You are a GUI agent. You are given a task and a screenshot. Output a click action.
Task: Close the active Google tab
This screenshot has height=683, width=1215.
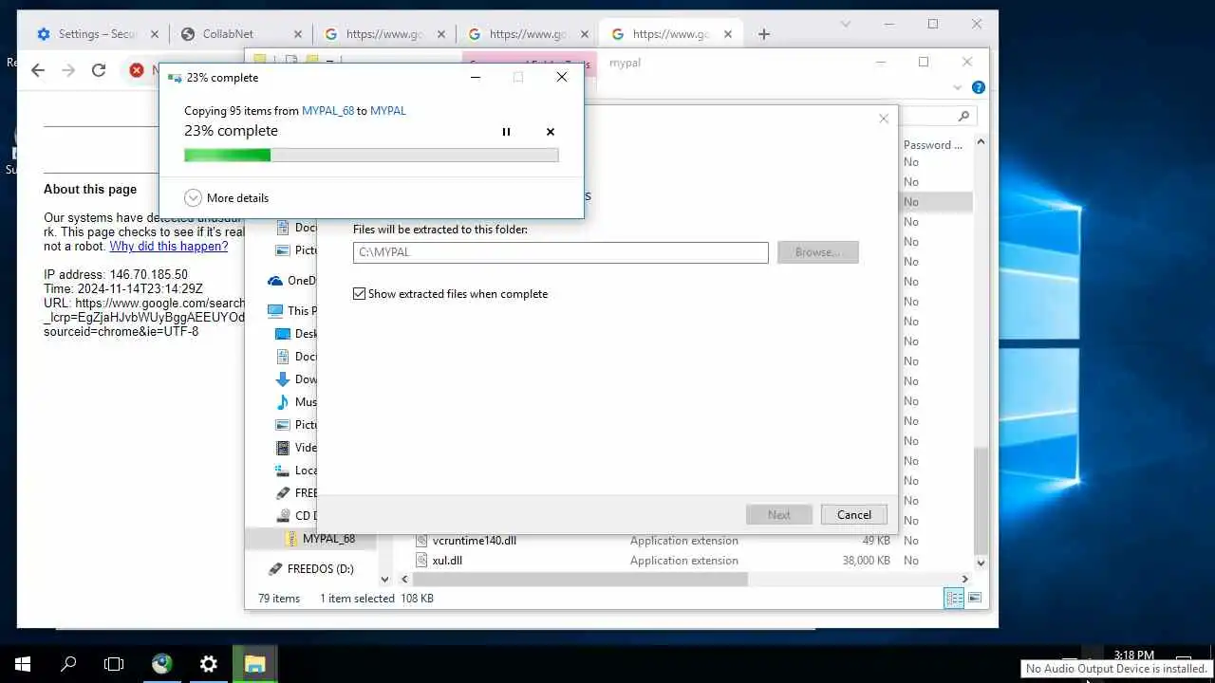coord(727,34)
